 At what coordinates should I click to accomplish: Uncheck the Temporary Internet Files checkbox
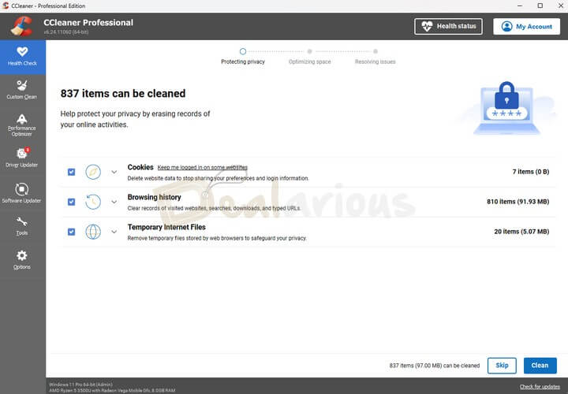pyautogui.click(x=71, y=232)
